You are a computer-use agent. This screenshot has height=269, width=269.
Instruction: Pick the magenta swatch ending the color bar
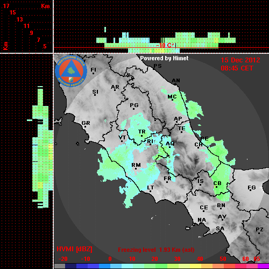point(264,266)
